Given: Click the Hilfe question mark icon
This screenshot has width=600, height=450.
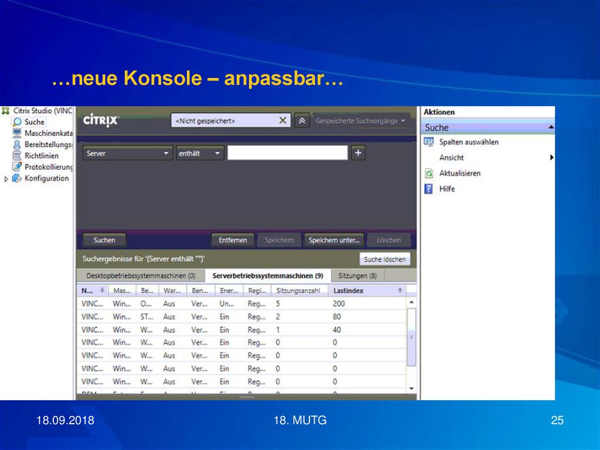Looking at the screenshot, I should pyautogui.click(x=428, y=189).
